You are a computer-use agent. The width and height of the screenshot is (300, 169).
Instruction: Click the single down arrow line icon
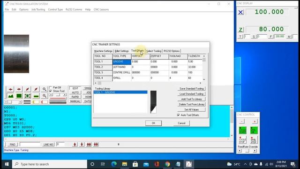[82, 144]
